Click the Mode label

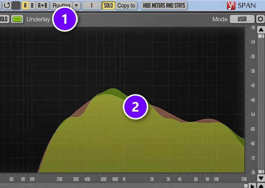click(220, 19)
